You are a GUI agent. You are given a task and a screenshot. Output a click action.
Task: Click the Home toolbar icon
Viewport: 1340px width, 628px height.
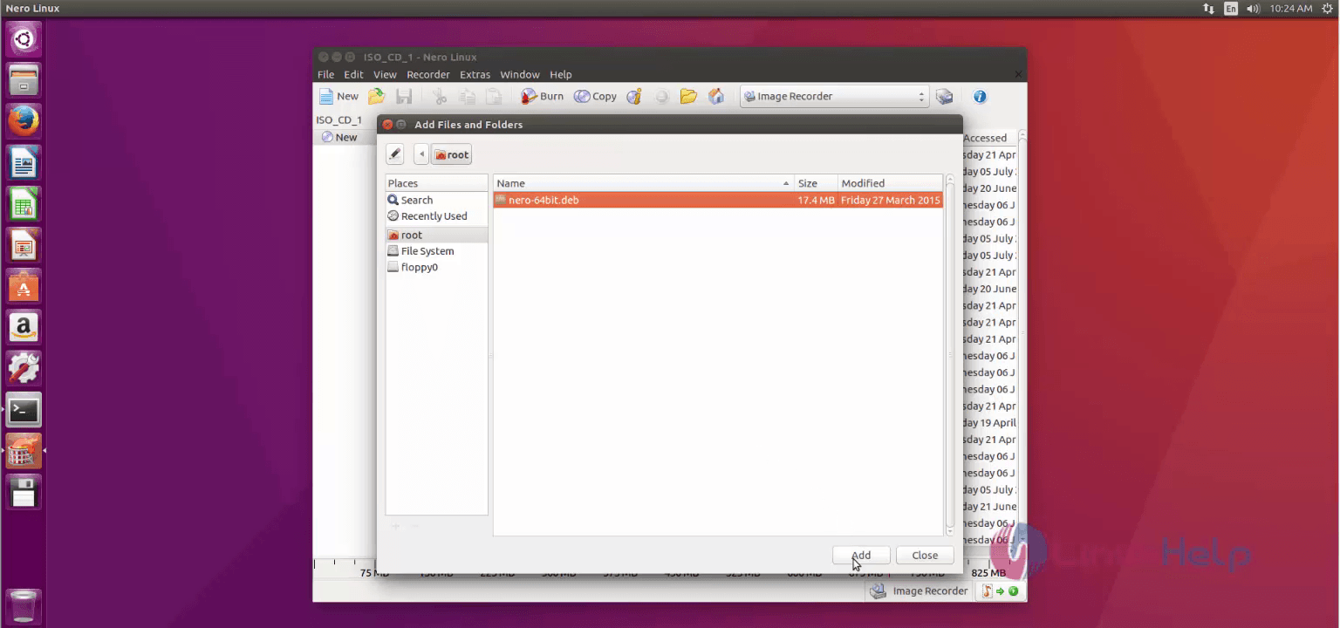tap(716, 97)
